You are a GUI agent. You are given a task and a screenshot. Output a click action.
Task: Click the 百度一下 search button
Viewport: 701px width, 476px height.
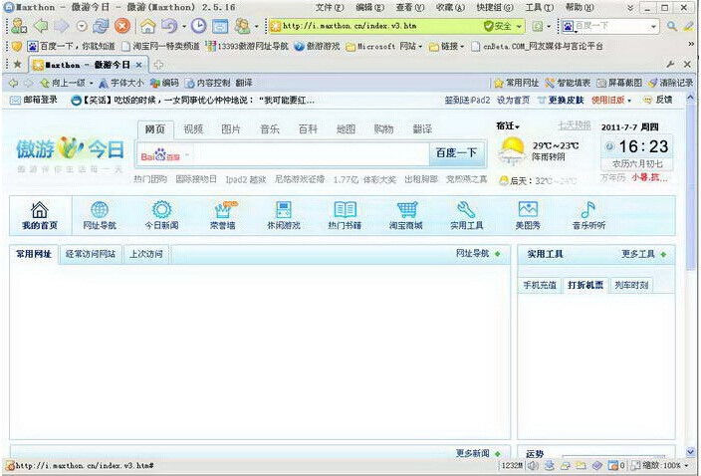[x=456, y=153]
